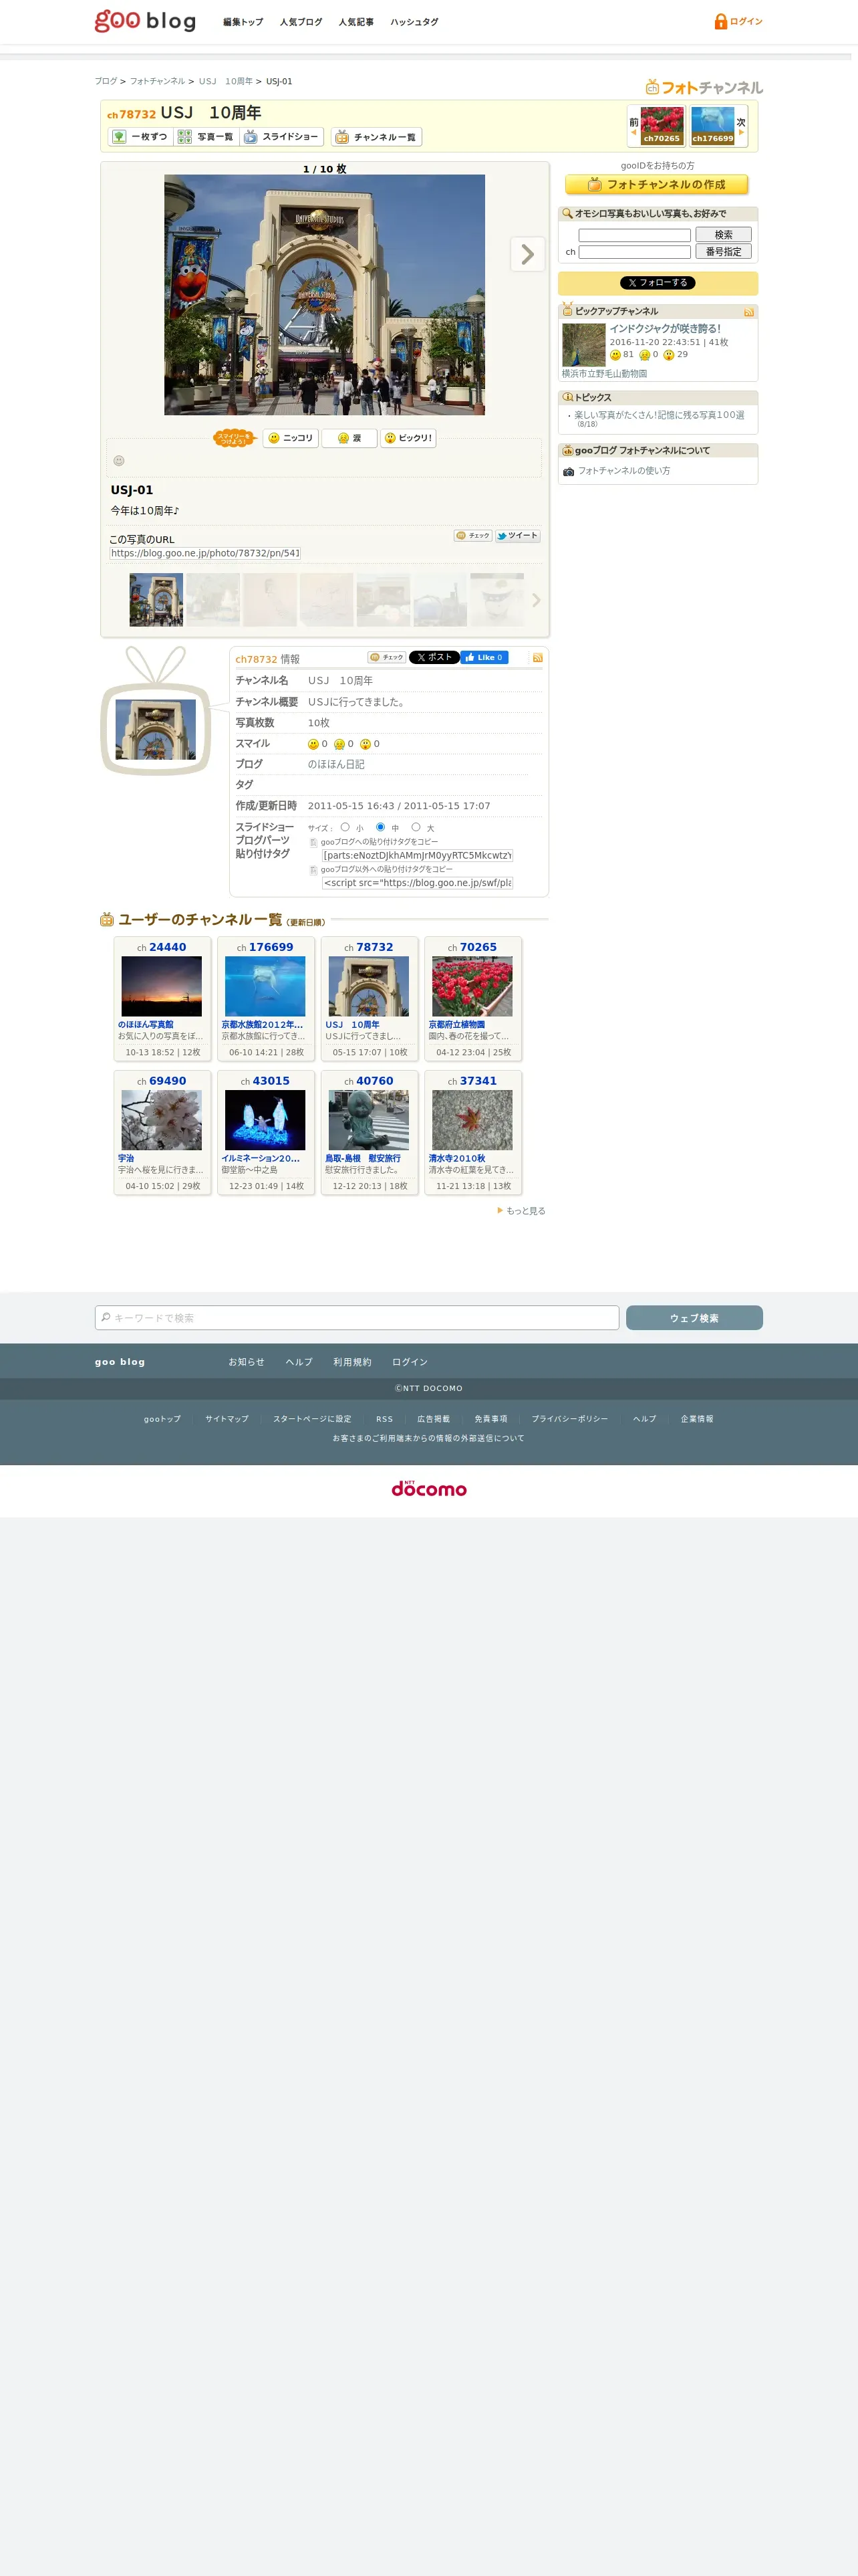Click X ポスト button in channel info
Viewport: 858px width, 2576px height.
pos(434,658)
